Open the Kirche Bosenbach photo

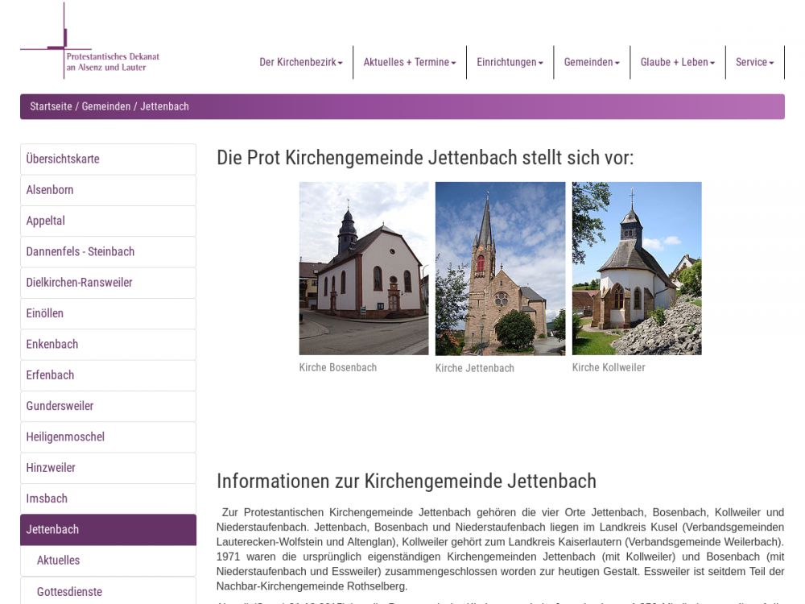point(363,268)
